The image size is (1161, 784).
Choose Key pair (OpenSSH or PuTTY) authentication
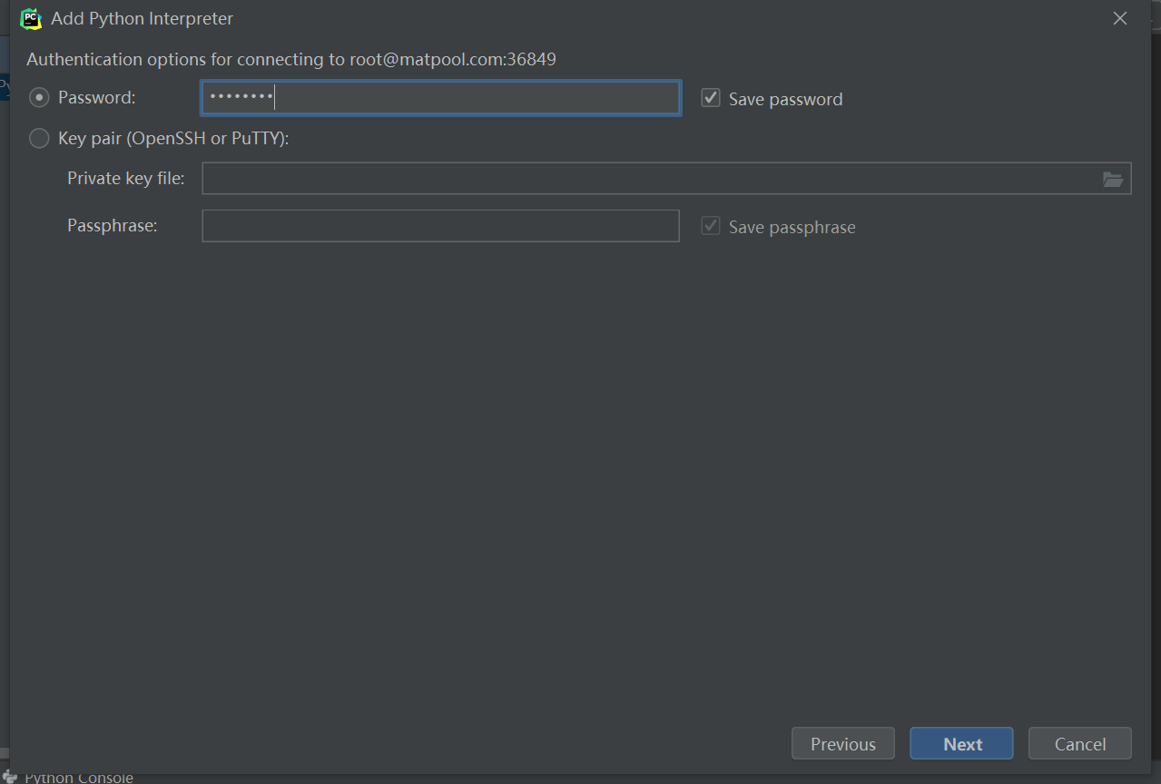point(38,138)
